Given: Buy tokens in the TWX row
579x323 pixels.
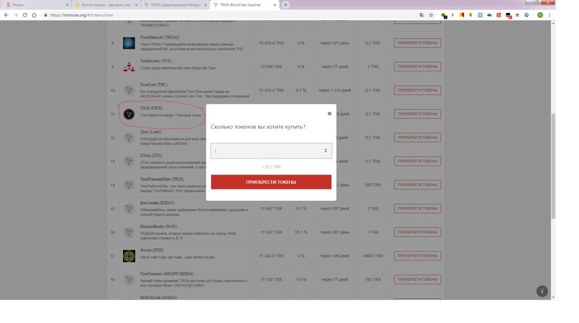Looking at the screenshot, I should [x=418, y=114].
